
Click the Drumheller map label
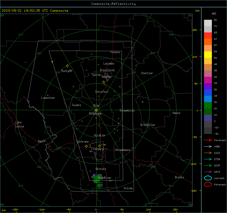pos(148,125)
